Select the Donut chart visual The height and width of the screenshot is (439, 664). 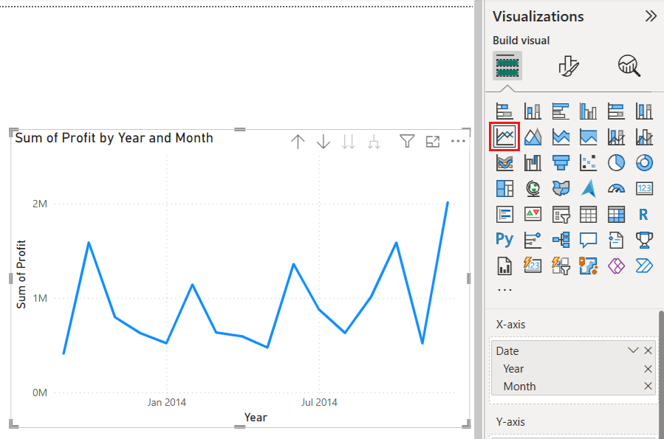point(644,163)
